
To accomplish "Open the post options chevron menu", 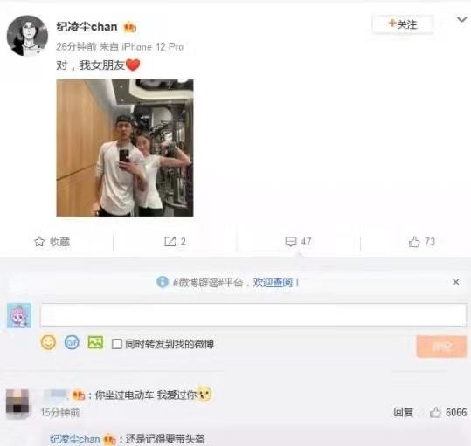I will coord(462,20).
